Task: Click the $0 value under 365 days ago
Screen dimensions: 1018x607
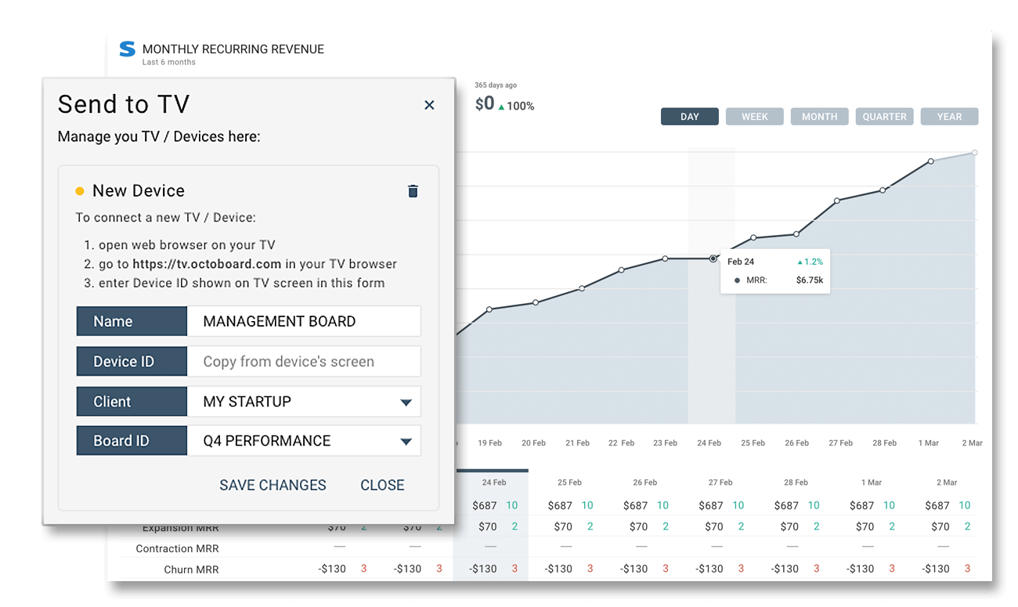Action: pos(485,103)
